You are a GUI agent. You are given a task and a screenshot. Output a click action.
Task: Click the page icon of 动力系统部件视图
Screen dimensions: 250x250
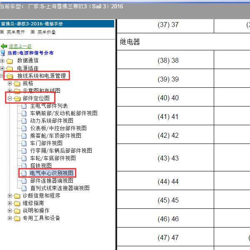pos(24,121)
